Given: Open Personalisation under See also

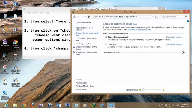Looking at the screenshot, I should coord(81,83).
